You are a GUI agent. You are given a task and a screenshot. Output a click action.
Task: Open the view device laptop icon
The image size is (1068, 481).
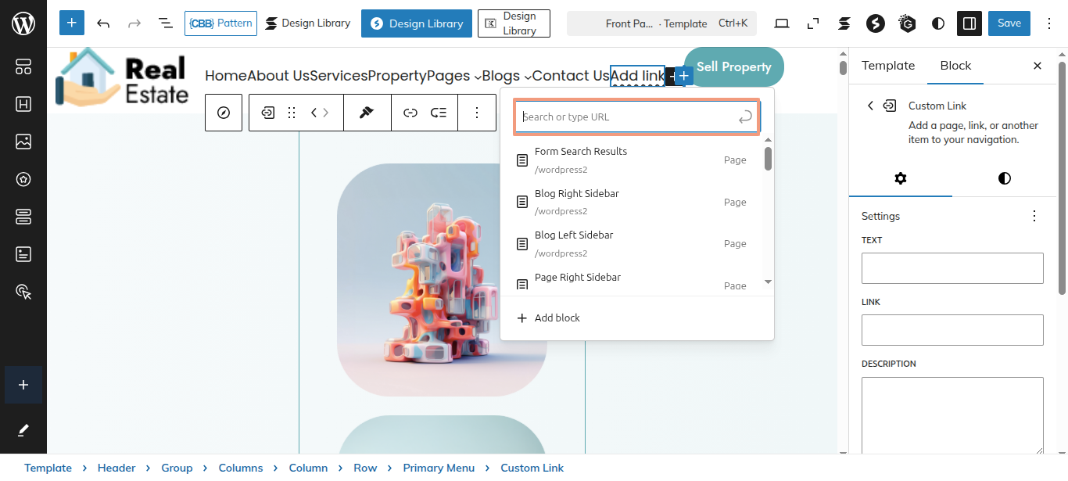(x=782, y=23)
